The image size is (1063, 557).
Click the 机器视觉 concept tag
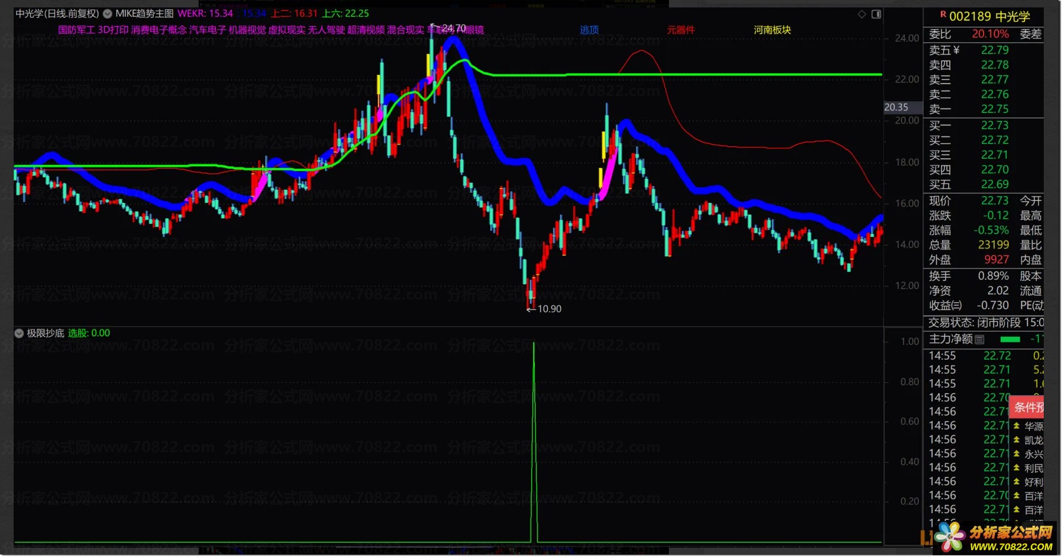tap(247, 30)
